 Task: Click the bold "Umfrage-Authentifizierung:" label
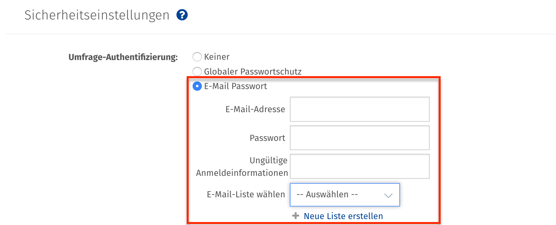123,57
